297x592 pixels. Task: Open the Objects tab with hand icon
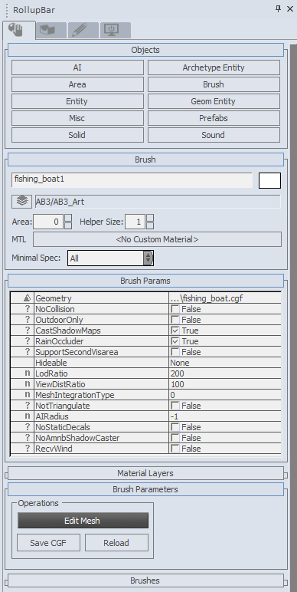(x=19, y=30)
